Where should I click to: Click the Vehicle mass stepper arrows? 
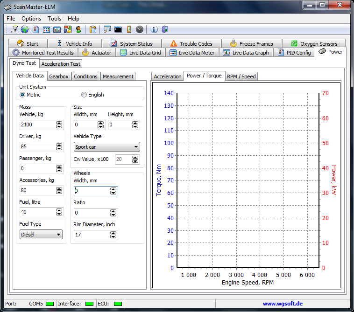(59, 125)
